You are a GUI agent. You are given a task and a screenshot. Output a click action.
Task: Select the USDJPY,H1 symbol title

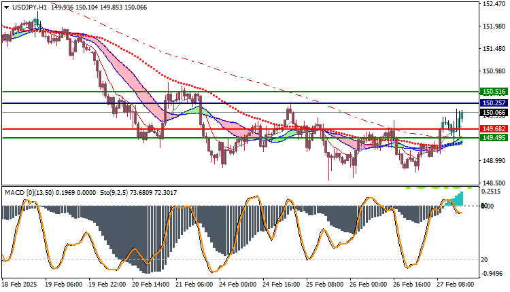[29, 7]
